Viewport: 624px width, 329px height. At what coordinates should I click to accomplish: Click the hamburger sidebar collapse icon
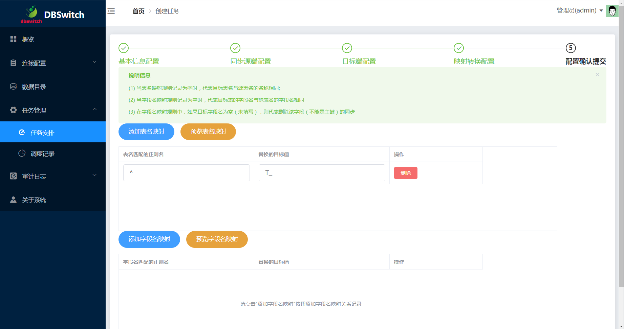point(111,11)
